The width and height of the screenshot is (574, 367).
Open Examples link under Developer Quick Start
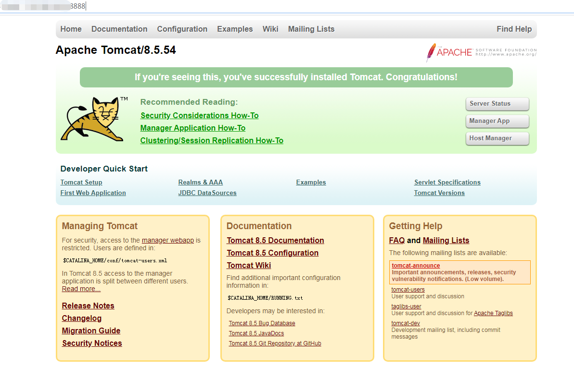point(311,182)
